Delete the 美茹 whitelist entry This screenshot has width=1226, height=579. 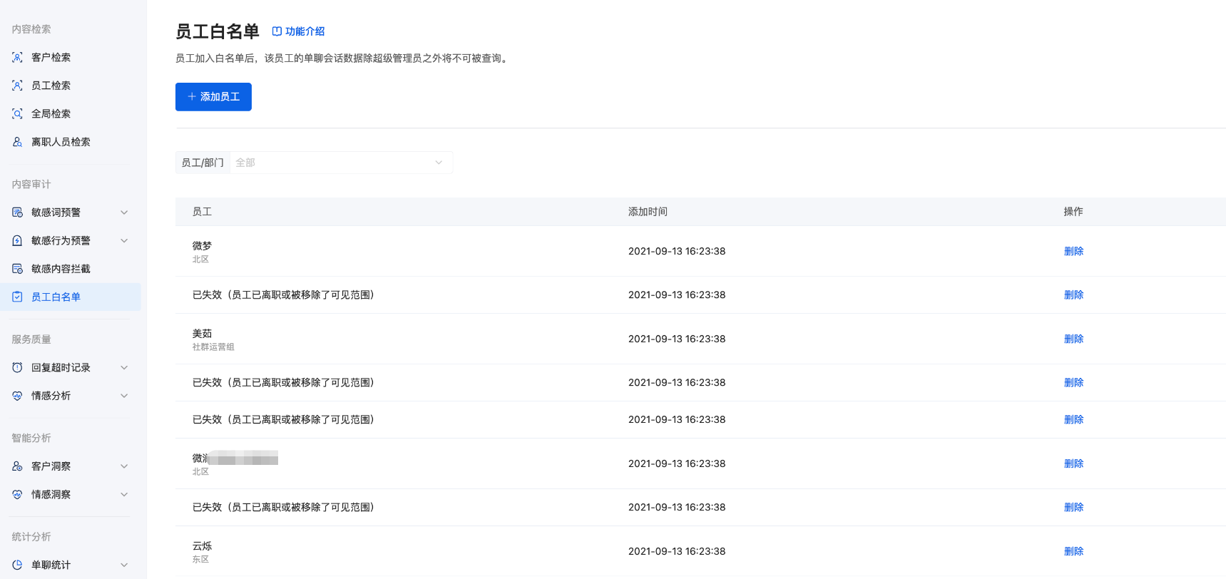point(1073,339)
